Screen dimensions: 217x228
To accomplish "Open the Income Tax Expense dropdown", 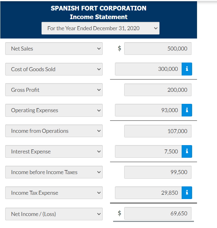I will pyautogui.click(x=54, y=193).
